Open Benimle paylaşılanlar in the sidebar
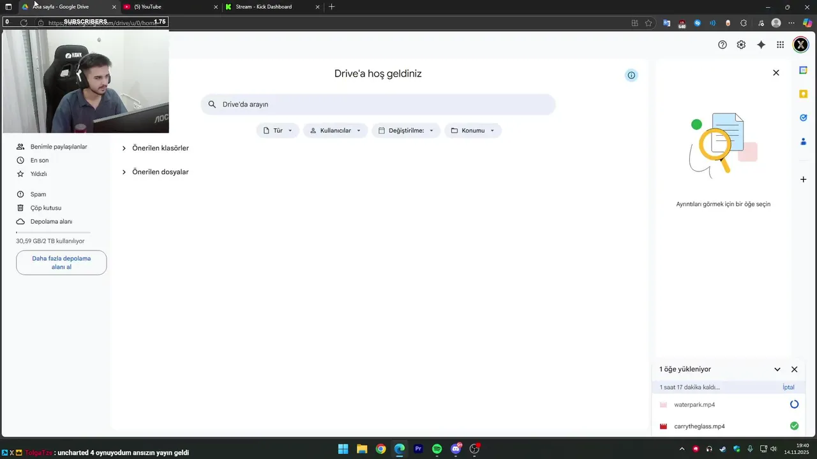 pyautogui.click(x=57, y=147)
